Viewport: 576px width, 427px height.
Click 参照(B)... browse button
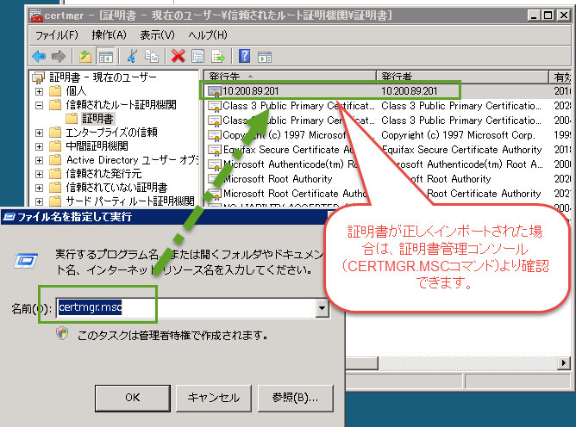pos(296,398)
